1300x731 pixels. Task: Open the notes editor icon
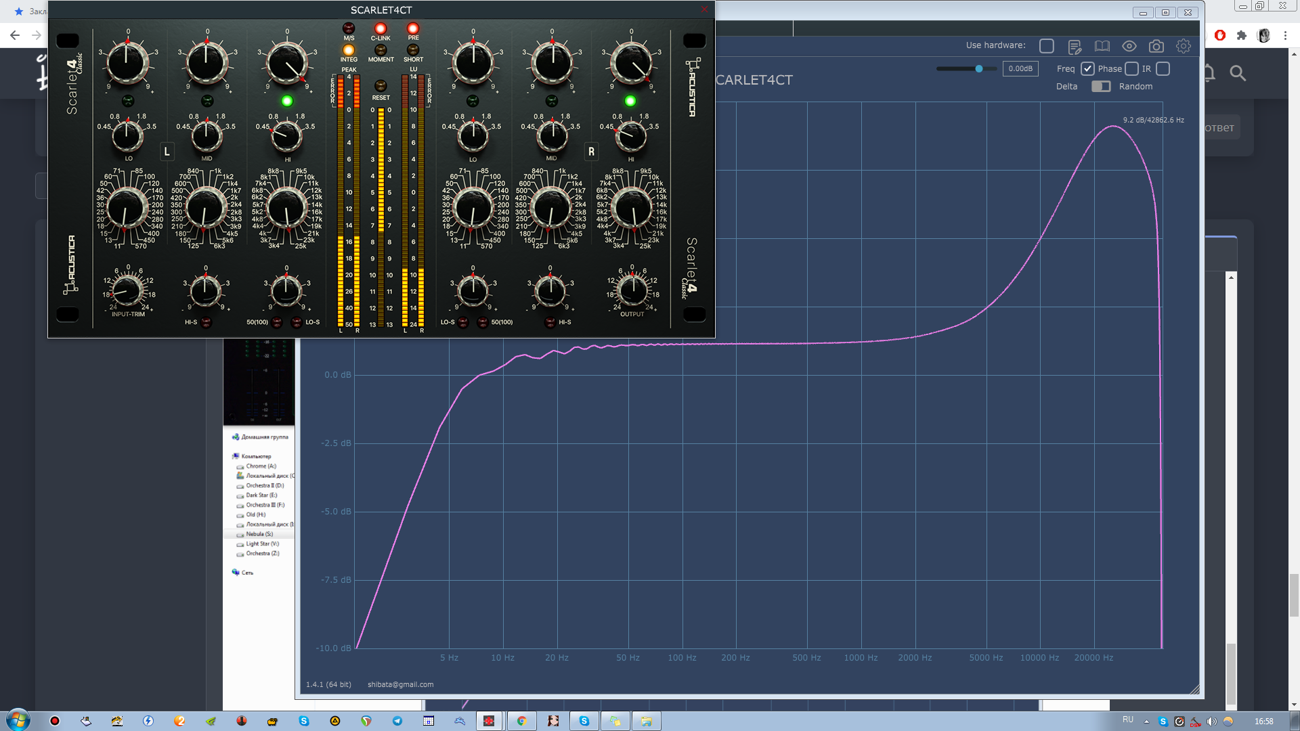pos(1074,46)
